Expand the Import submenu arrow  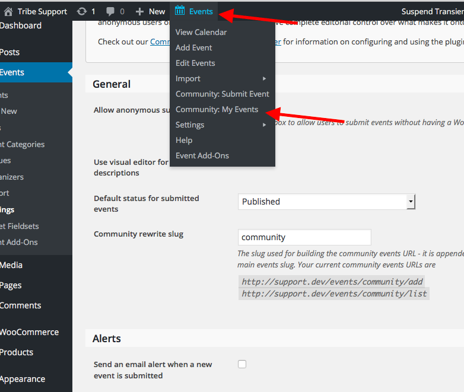coord(264,78)
